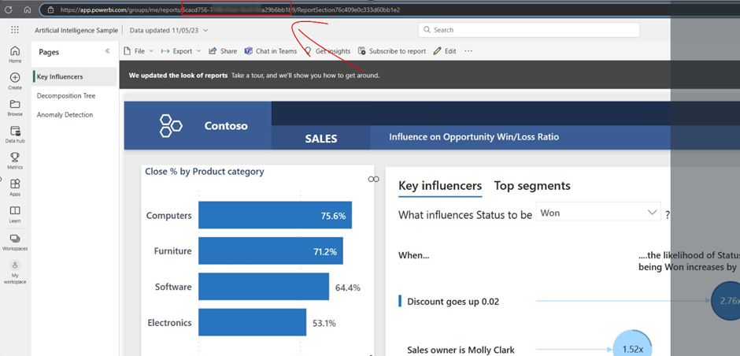Click the Close % by Product category title
740x356 pixels.
[x=205, y=172]
